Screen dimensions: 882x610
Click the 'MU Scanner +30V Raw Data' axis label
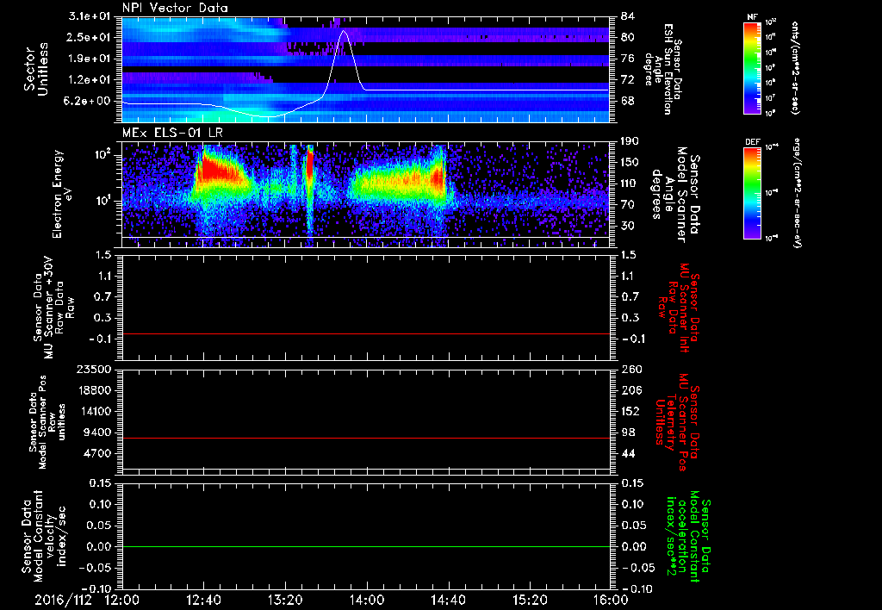[x=53, y=308]
